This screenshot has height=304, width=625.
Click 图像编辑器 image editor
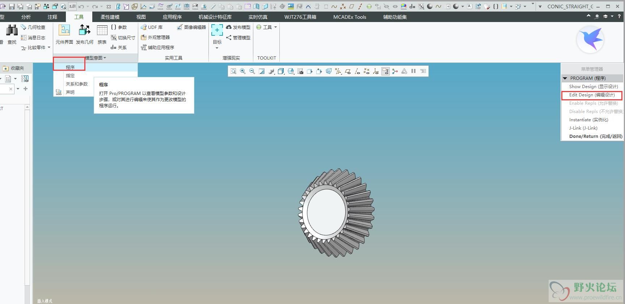pos(191,27)
